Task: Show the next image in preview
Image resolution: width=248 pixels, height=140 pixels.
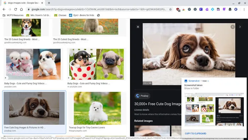Action: coord(240,27)
